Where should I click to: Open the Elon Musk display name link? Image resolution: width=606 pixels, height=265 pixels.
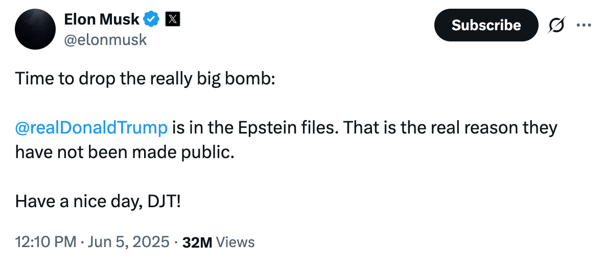(x=102, y=19)
